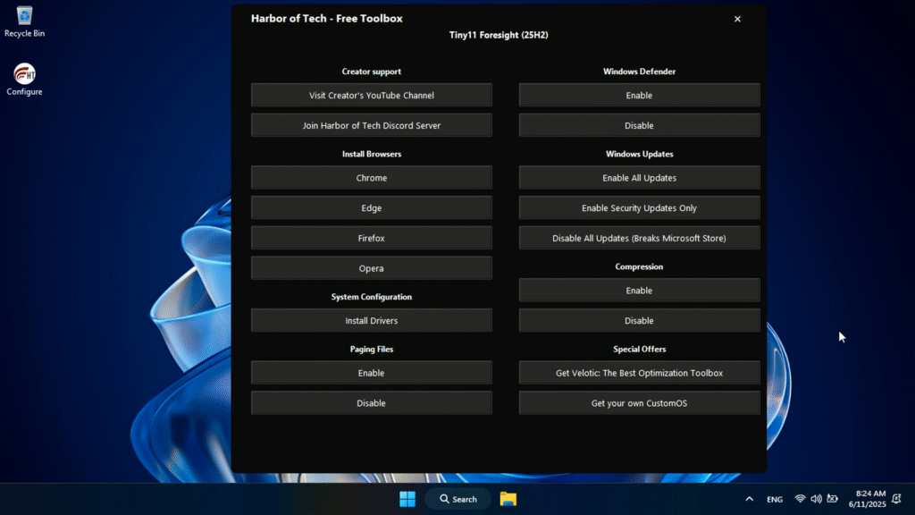This screenshot has height=515, width=915.
Task: Show hidden tray icons chevron
Action: click(750, 499)
